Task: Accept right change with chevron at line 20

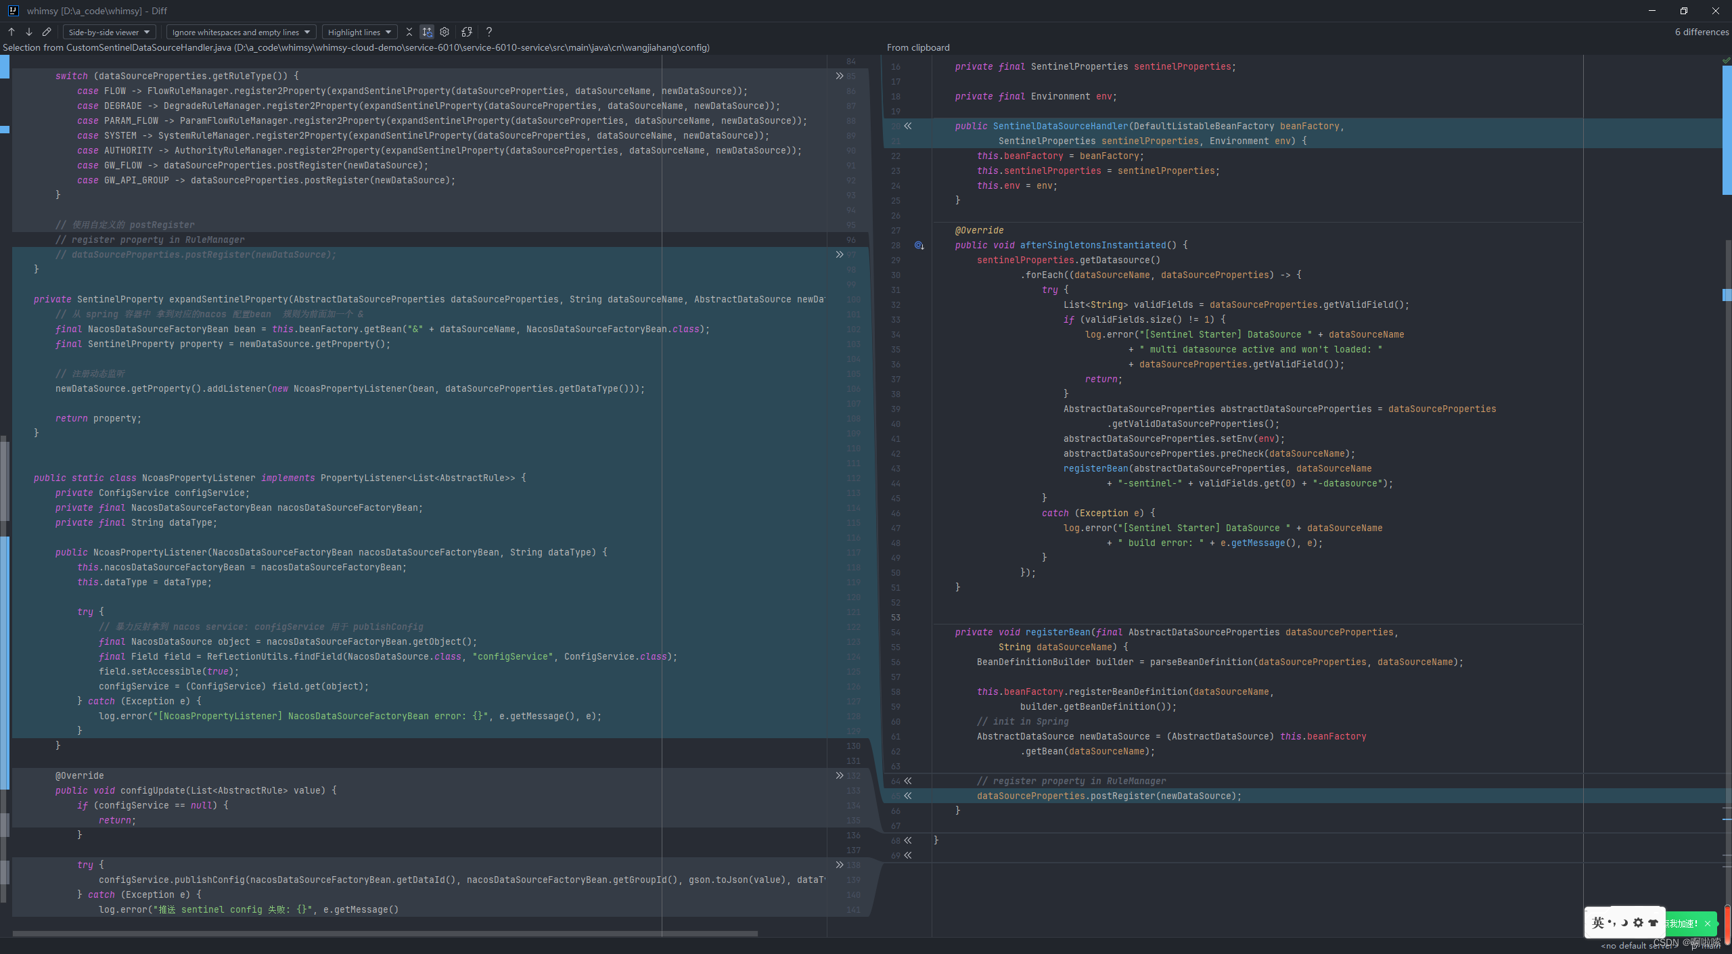Action: tap(908, 126)
